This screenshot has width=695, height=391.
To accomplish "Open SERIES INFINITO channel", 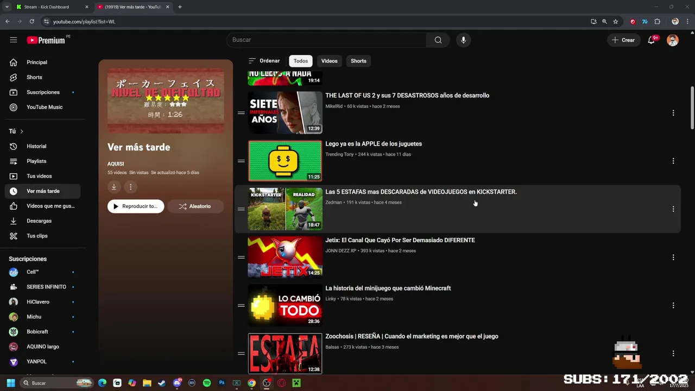I will [43, 287].
